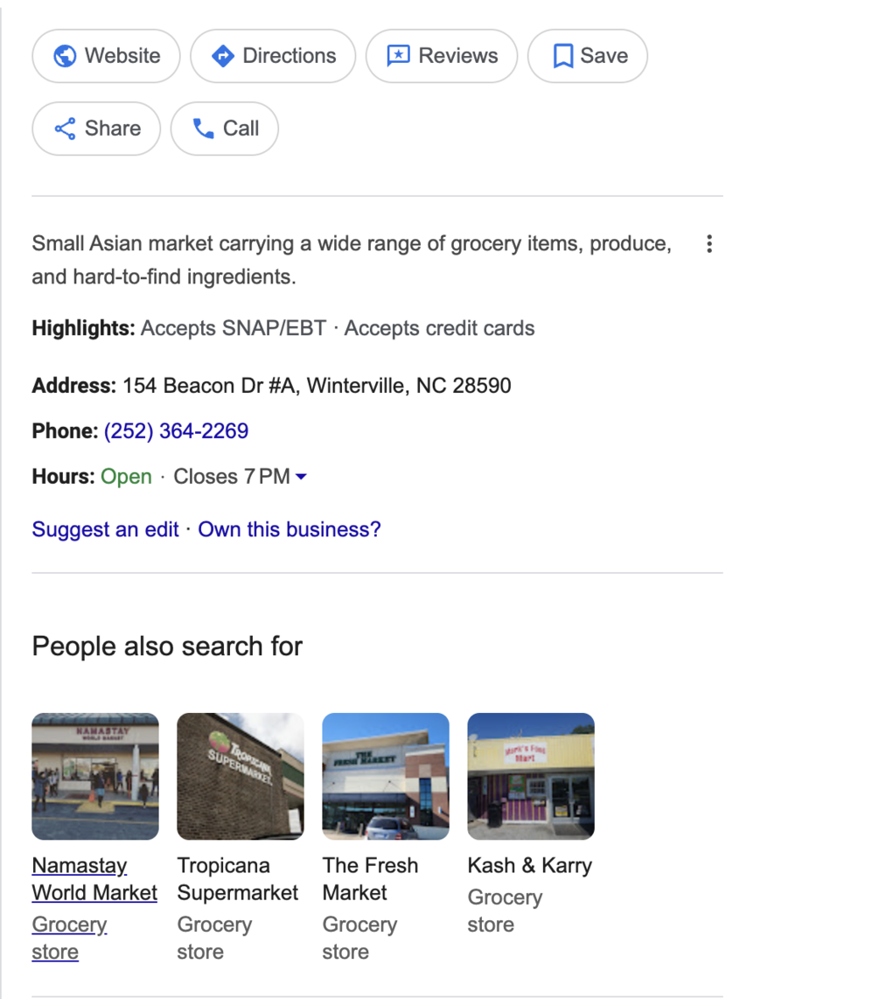Open the Namastay World Market storefront photo
879x999 pixels.
pyautogui.click(x=95, y=776)
